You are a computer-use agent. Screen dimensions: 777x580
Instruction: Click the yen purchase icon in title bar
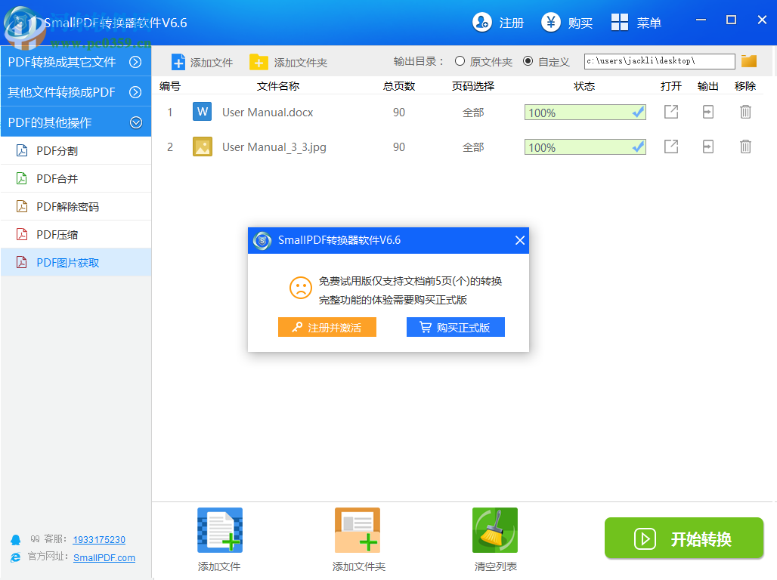(x=550, y=23)
